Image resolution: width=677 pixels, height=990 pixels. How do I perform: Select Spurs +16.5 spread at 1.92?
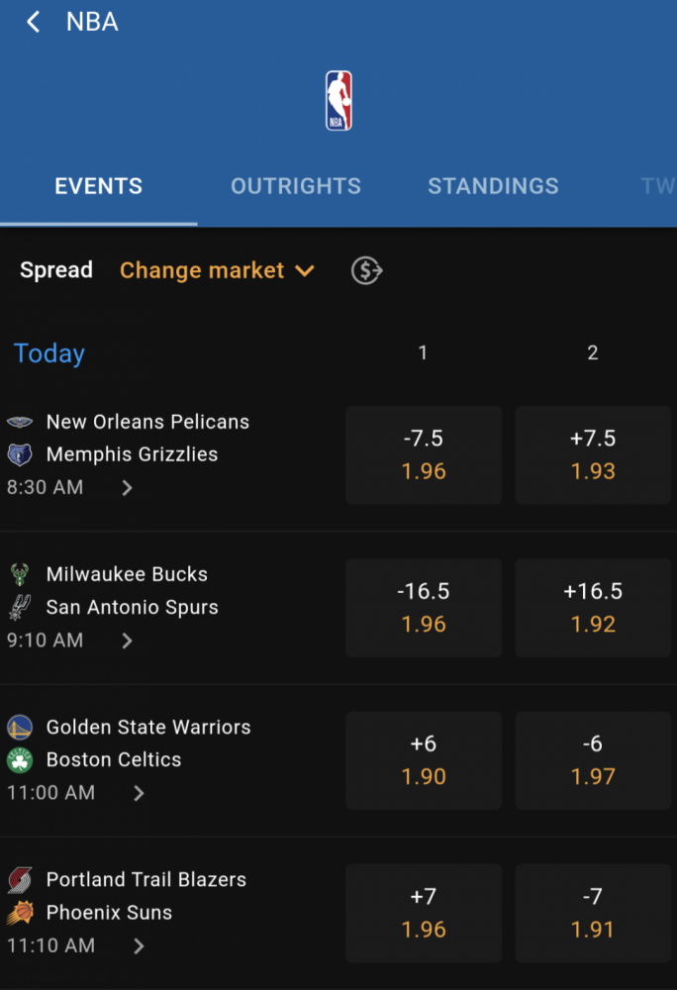593,608
